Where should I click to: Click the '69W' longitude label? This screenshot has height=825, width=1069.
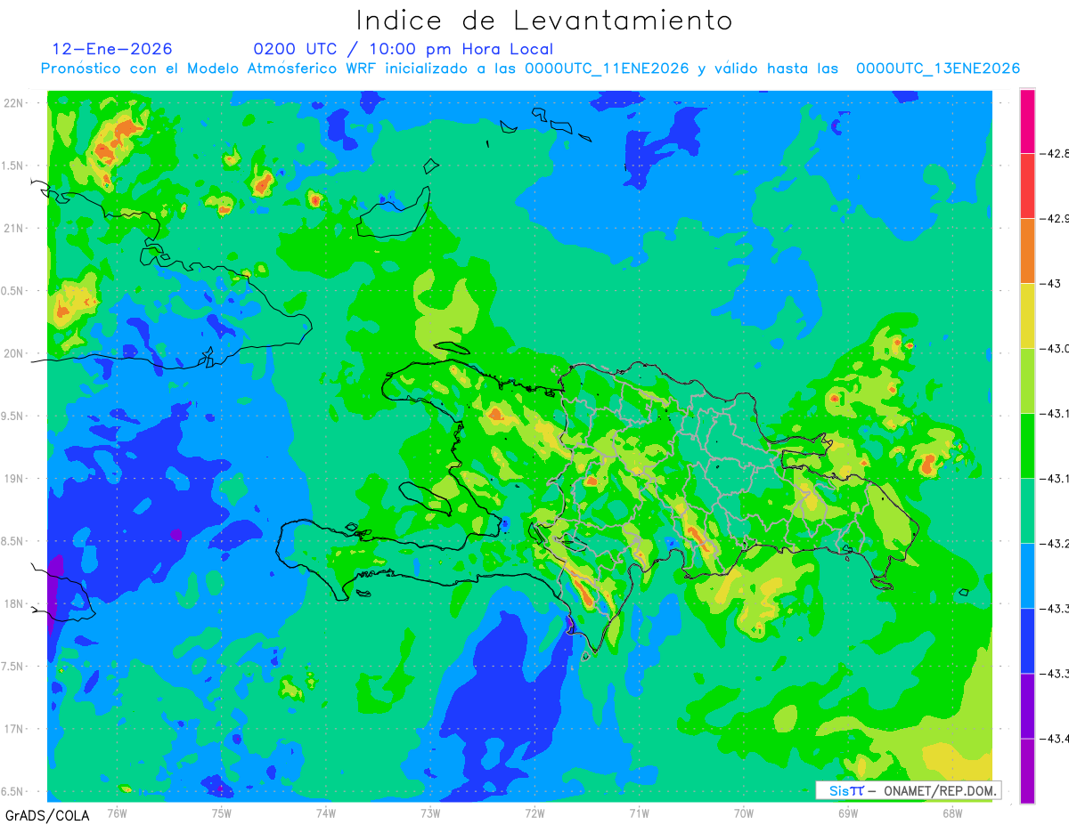848,813
